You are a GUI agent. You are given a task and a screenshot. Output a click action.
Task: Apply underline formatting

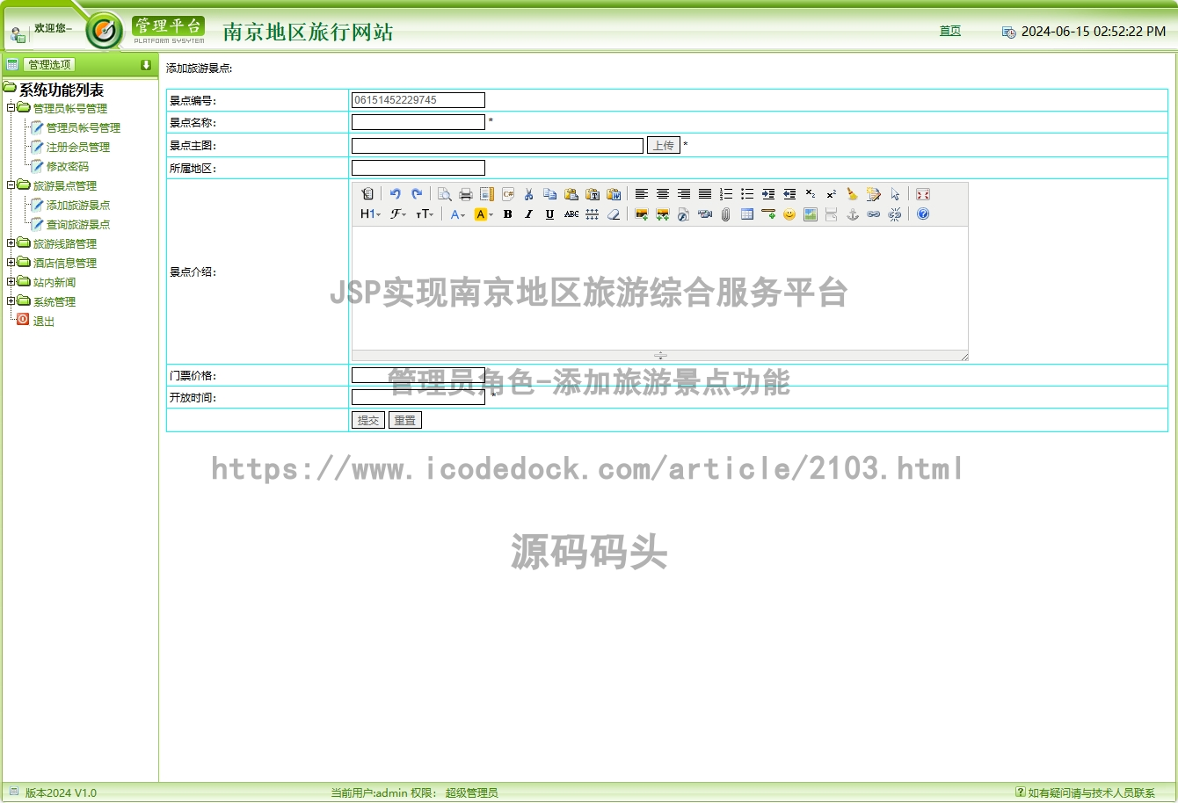coord(550,214)
